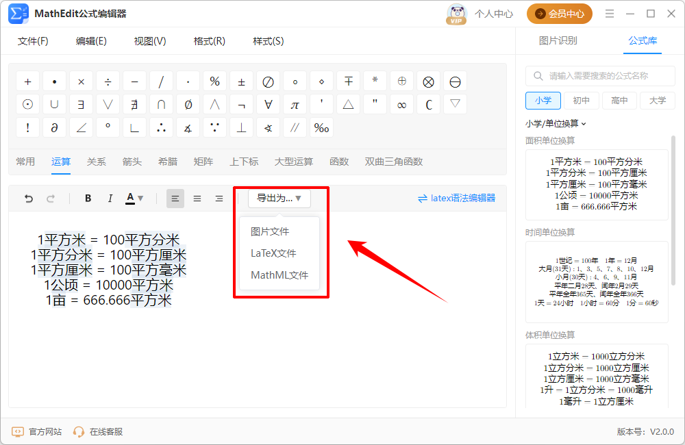Insert the multiplication sign ×

(82, 81)
